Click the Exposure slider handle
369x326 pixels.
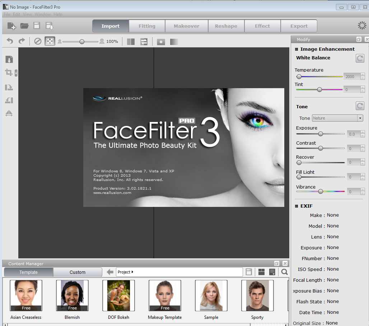click(x=321, y=134)
